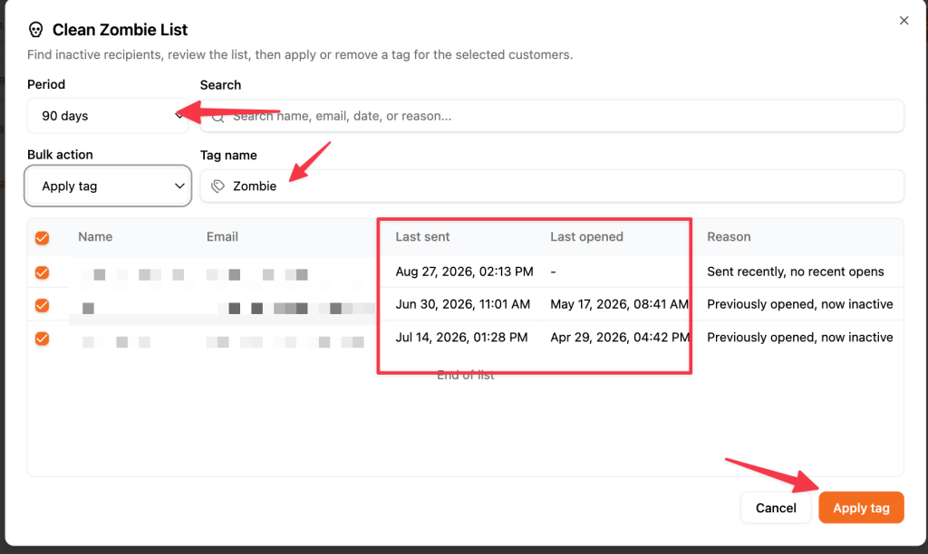Select the Aug 27, 2026, 02:13 PM cell
Viewport: 928px width, 554px height.
point(465,272)
